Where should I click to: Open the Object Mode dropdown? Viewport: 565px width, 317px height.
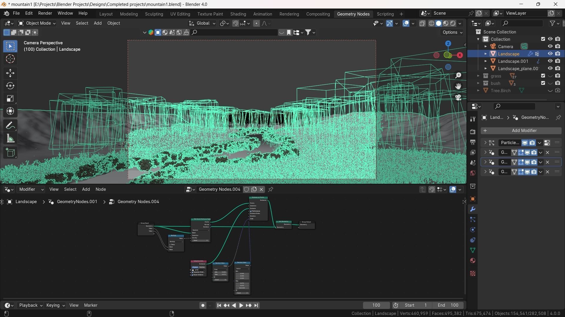tap(37, 23)
